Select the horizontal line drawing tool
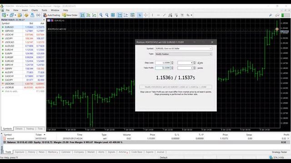This screenshot has height=163, width=291. [x=158, y=15]
